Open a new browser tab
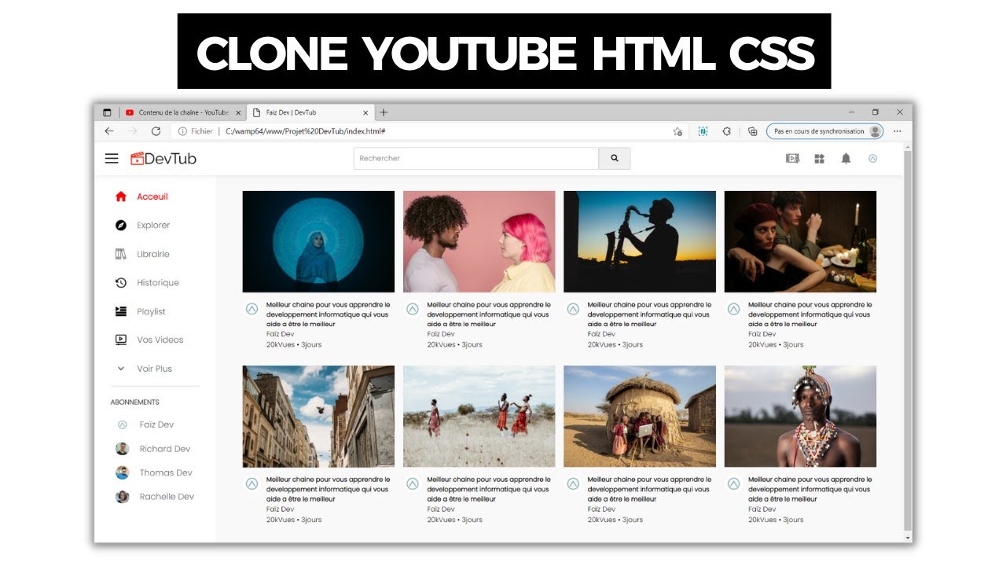1006x566 pixels. tap(384, 112)
